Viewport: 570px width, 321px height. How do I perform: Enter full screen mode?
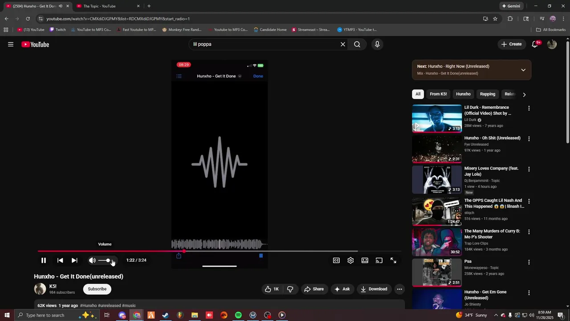(x=393, y=260)
